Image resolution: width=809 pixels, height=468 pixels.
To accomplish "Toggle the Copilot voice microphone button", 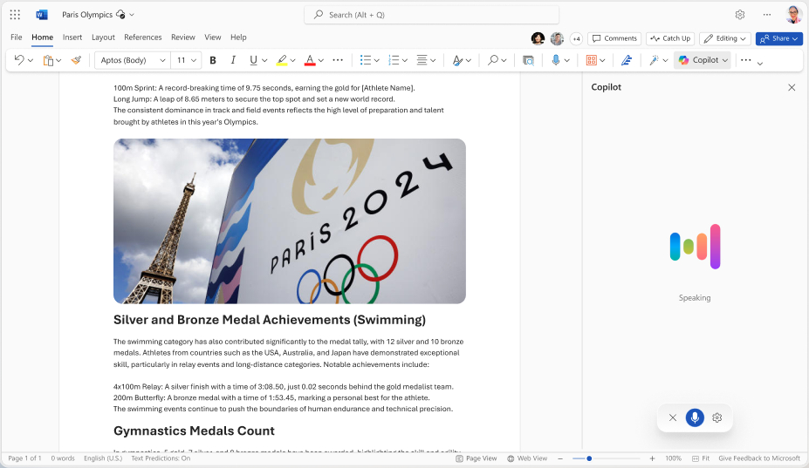I will tap(695, 417).
